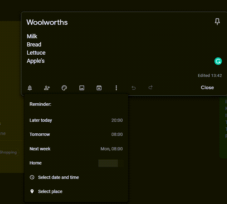Choose the Next week Mon 08:00 reminder
This screenshot has height=204, width=227.
pyautogui.click(x=76, y=149)
